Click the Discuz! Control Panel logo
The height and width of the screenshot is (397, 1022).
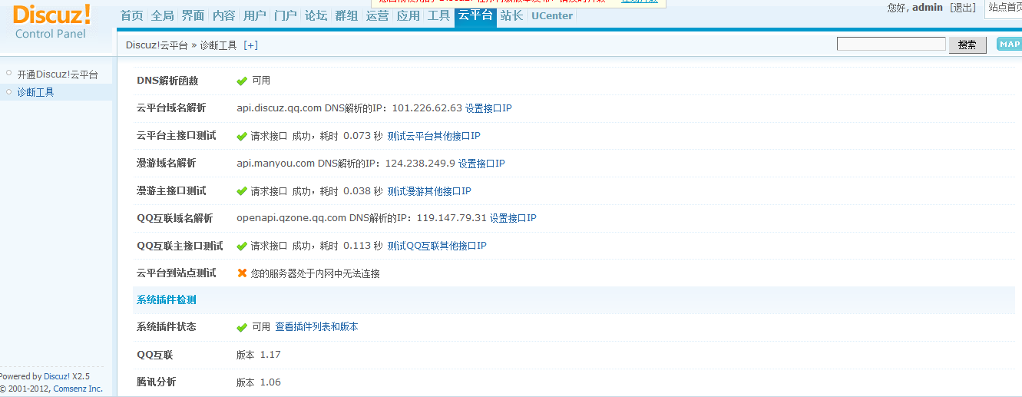[51, 22]
